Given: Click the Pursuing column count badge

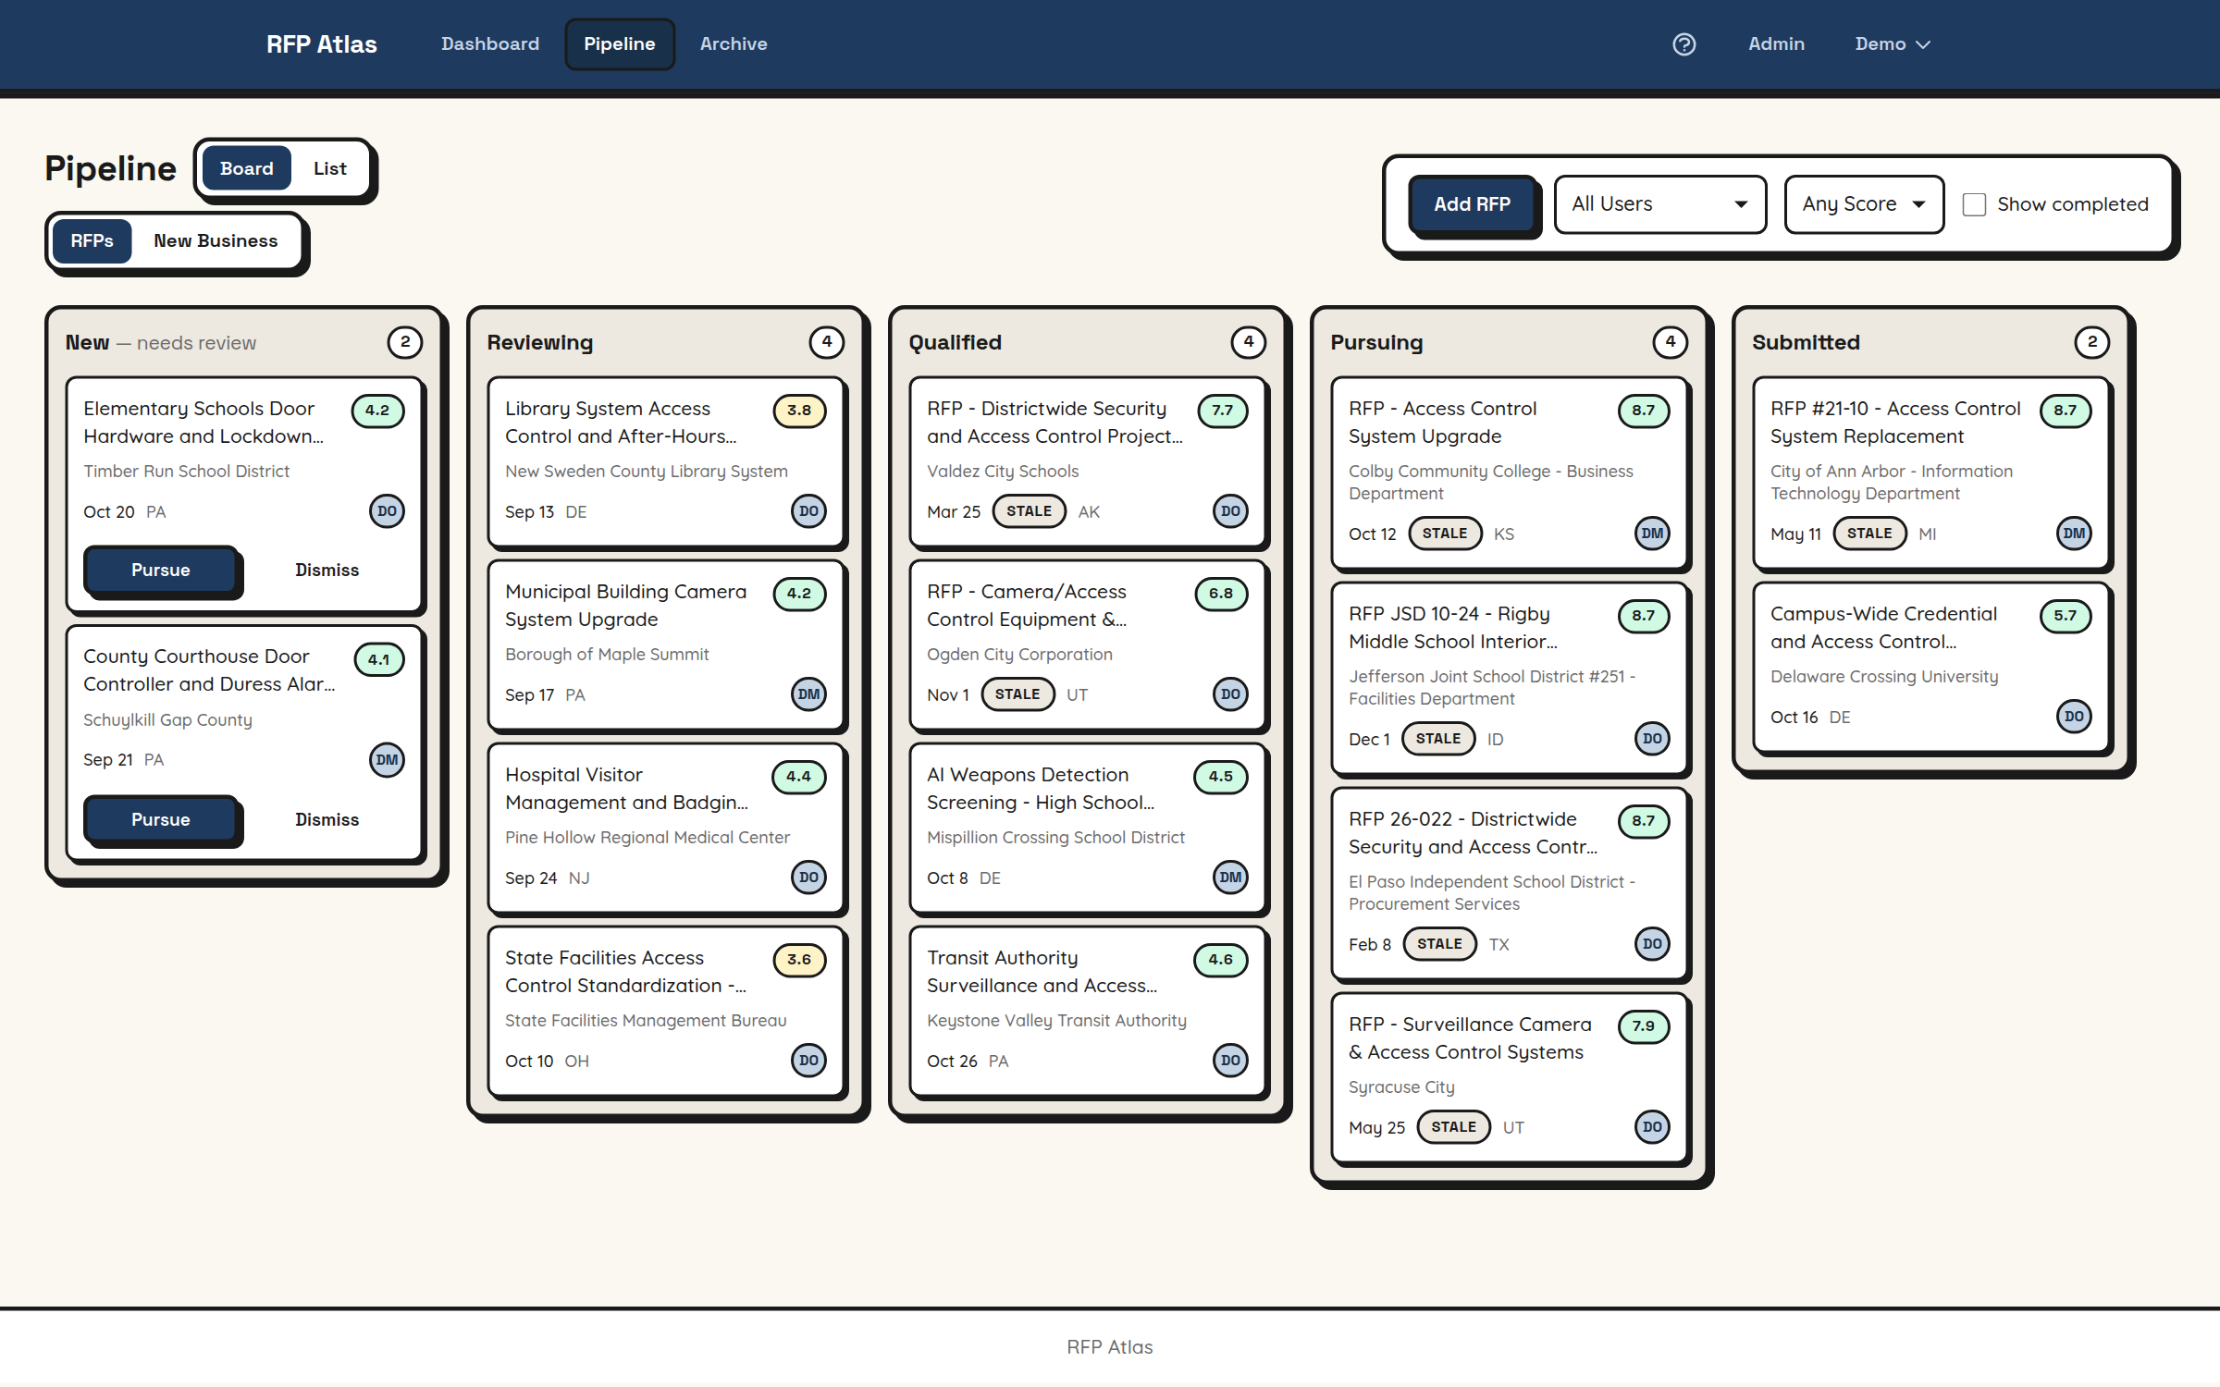Looking at the screenshot, I should pos(1670,342).
